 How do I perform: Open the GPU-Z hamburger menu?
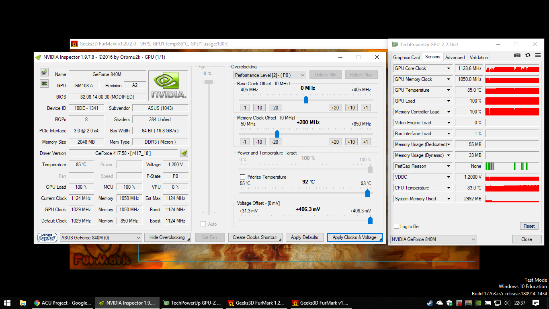pyautogui.click(x=538, y=55)
